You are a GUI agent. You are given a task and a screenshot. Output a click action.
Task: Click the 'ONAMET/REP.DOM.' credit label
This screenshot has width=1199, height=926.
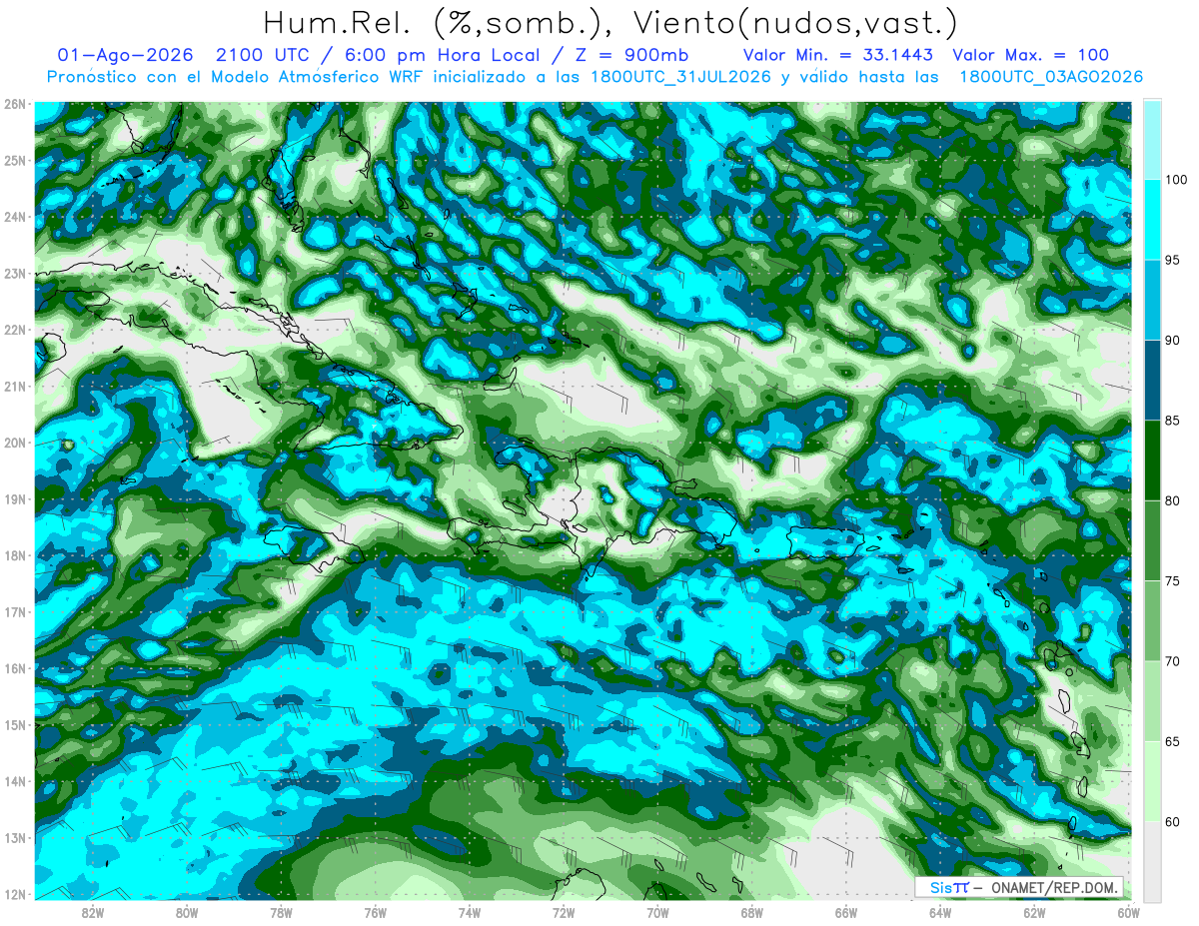1053,888
